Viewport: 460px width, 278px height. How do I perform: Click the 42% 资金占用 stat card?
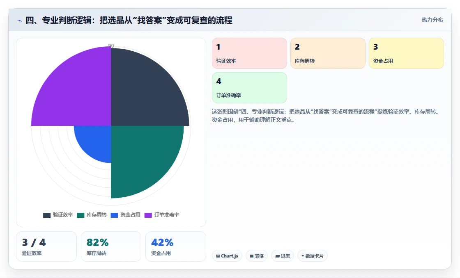(176, 246)
